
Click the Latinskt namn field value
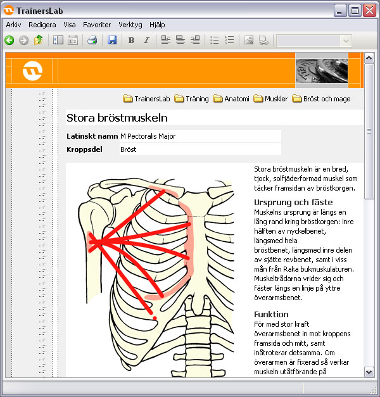pyautogui.click(x=199, y=136)
